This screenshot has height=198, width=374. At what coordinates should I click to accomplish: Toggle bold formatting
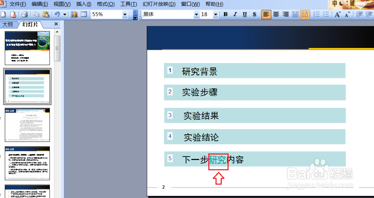click(226, 15)
